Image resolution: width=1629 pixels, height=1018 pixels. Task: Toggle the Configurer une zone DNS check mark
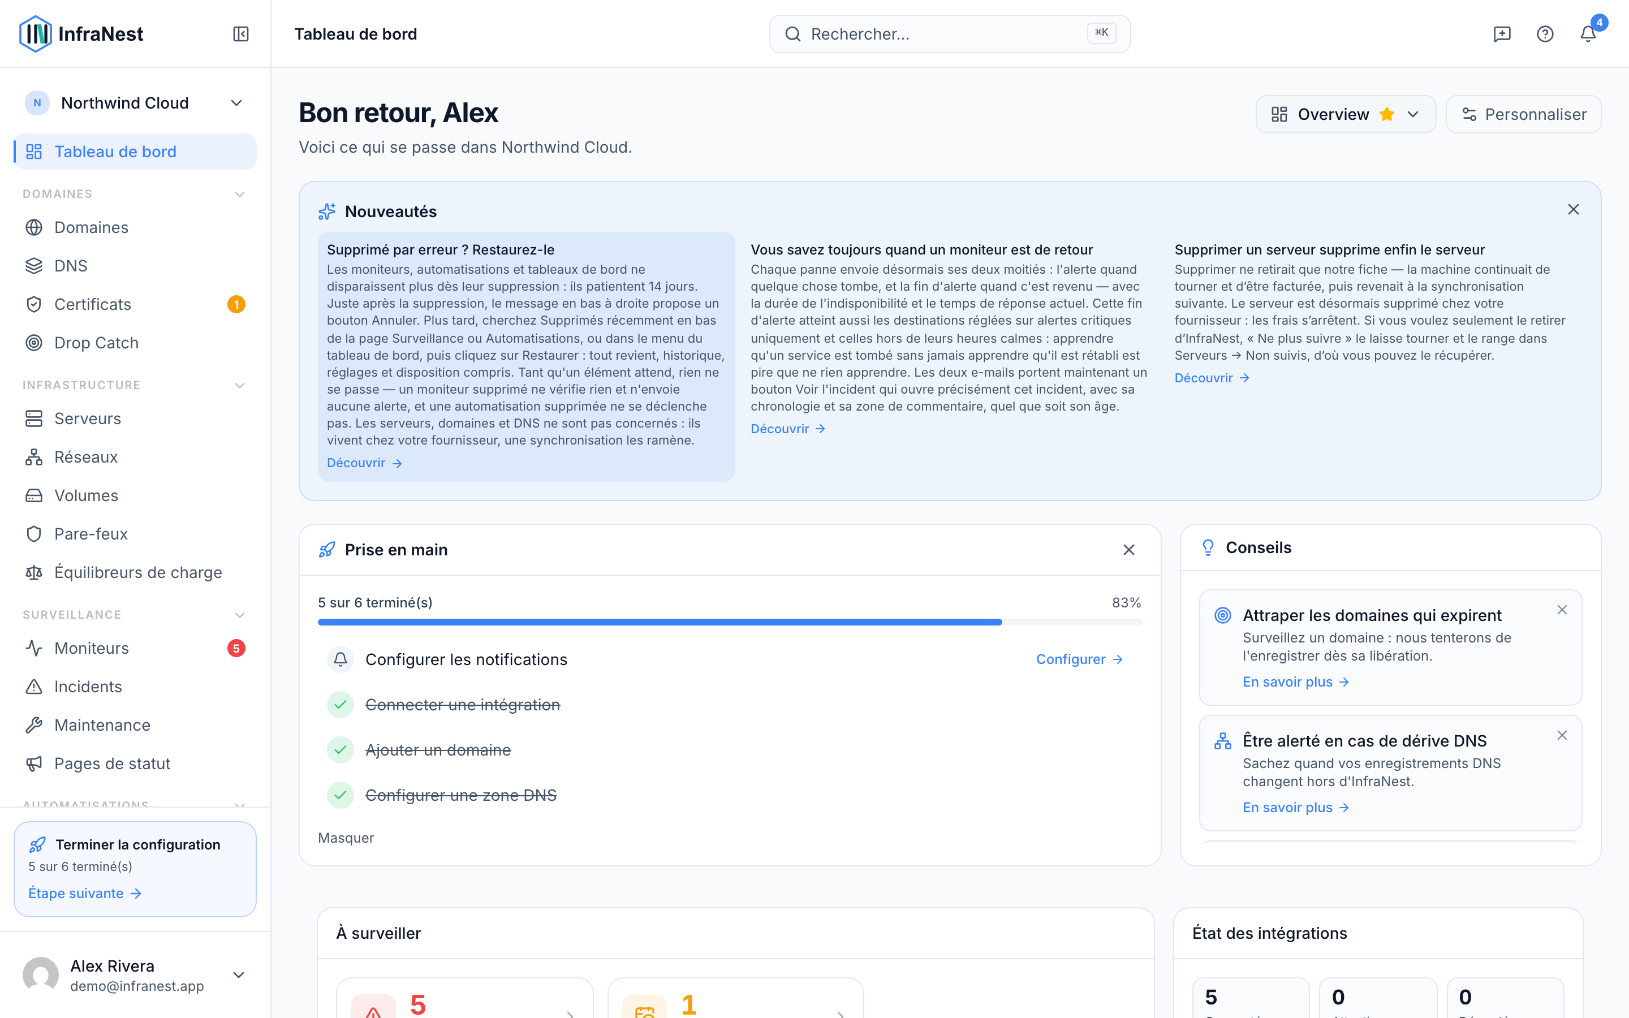coord(341,795)
